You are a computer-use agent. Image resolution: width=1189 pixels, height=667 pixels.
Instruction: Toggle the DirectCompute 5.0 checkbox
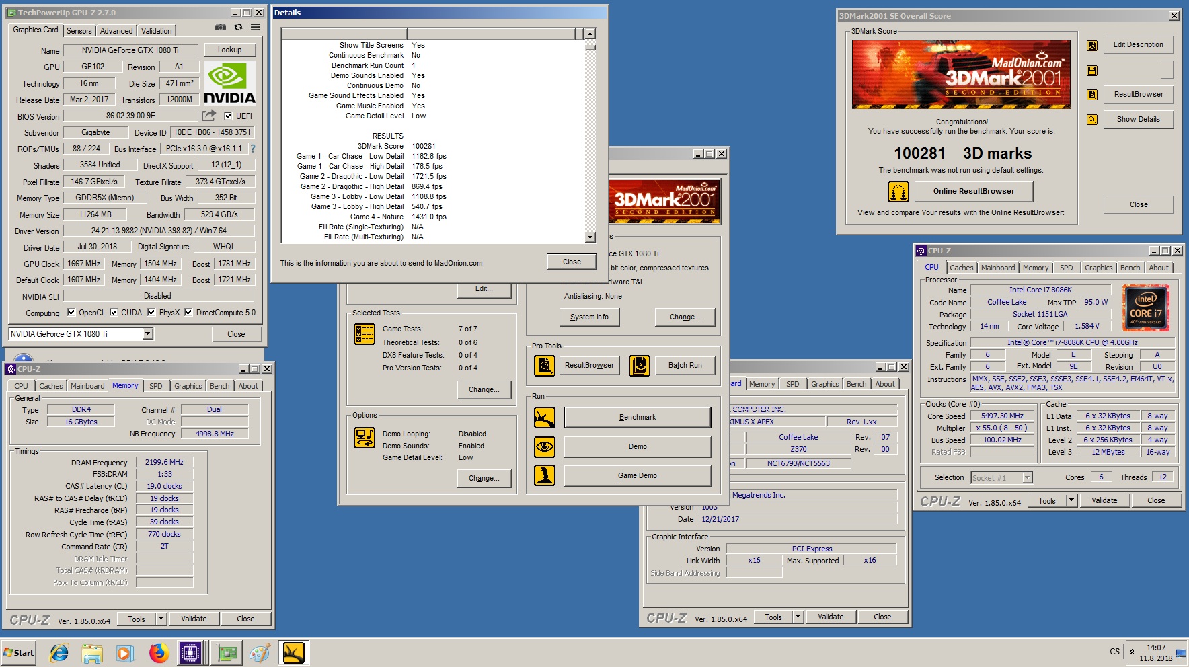tap(188, 312)
